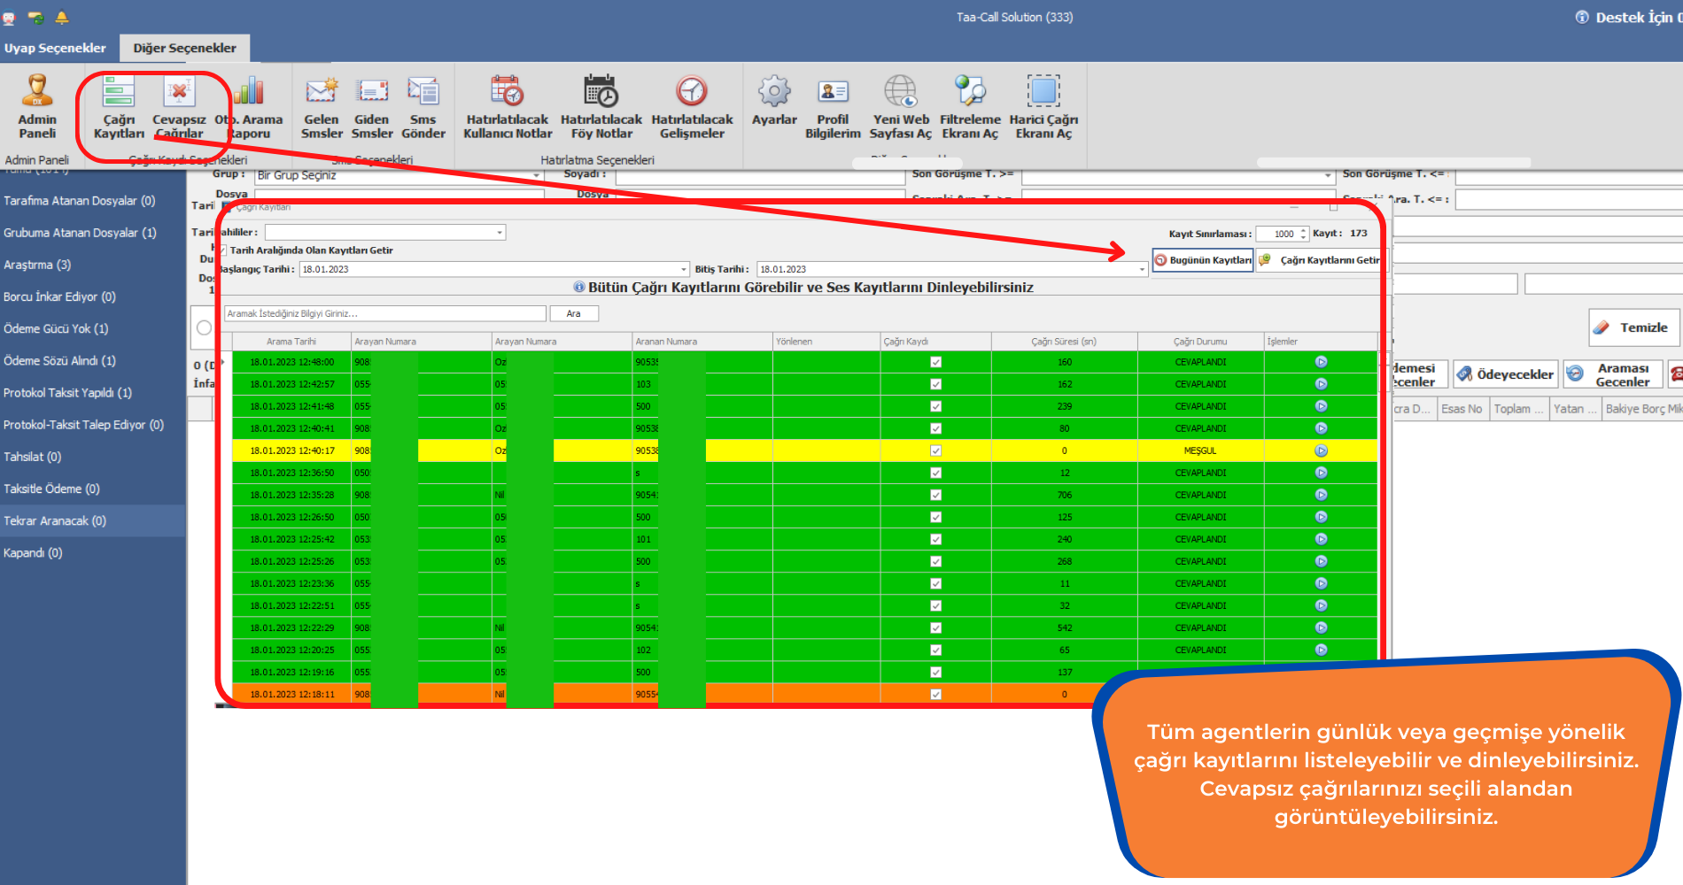
Task: Open Bitiş Tarihi date dropdown
Action: [1142, 269]
